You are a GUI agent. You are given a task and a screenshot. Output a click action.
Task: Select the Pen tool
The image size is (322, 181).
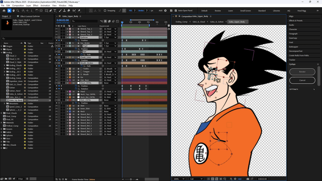pyautogui.click(x=51, y=11)
